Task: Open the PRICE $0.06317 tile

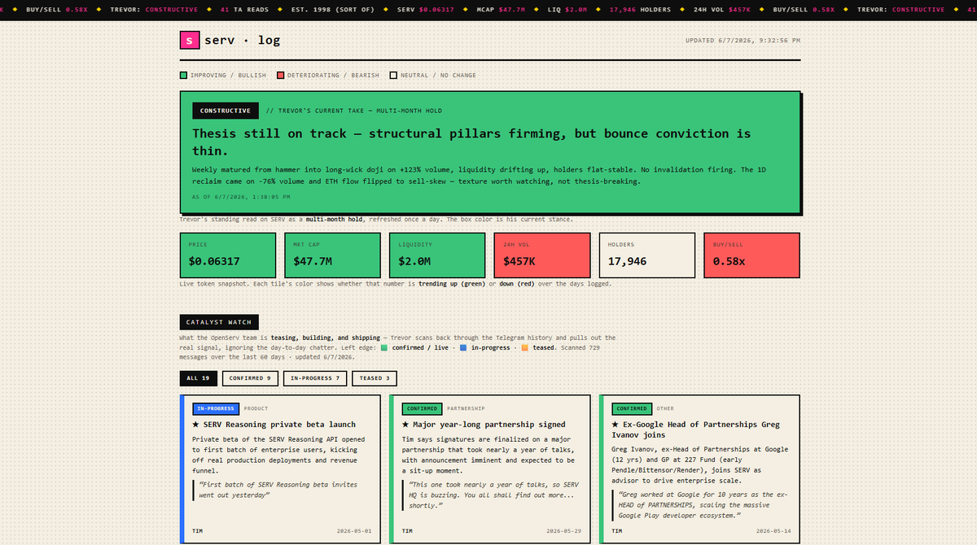Action: point(228,255)
